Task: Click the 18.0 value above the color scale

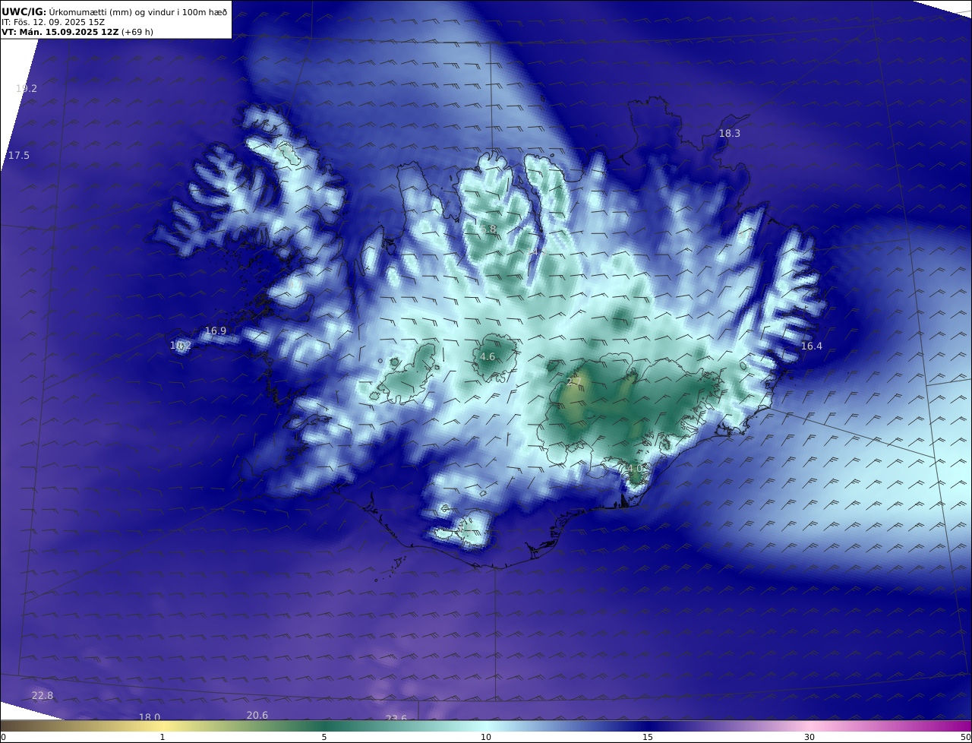Action: tap(150, 717)
